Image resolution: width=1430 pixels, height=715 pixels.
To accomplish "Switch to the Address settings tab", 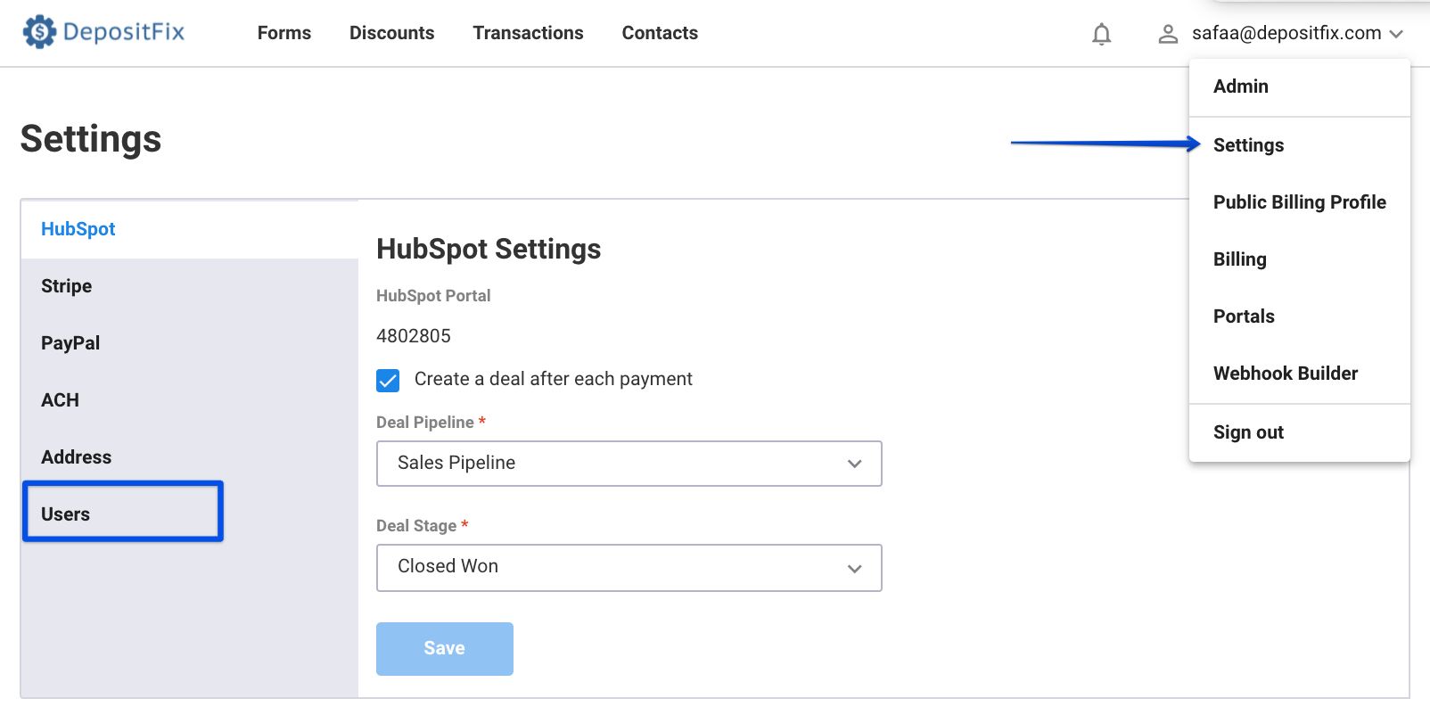I will (x=190, y=457).
